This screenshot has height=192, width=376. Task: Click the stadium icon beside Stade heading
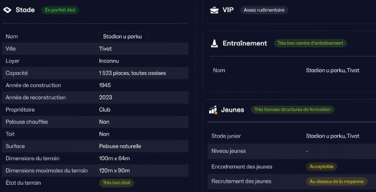pos(7,10)
